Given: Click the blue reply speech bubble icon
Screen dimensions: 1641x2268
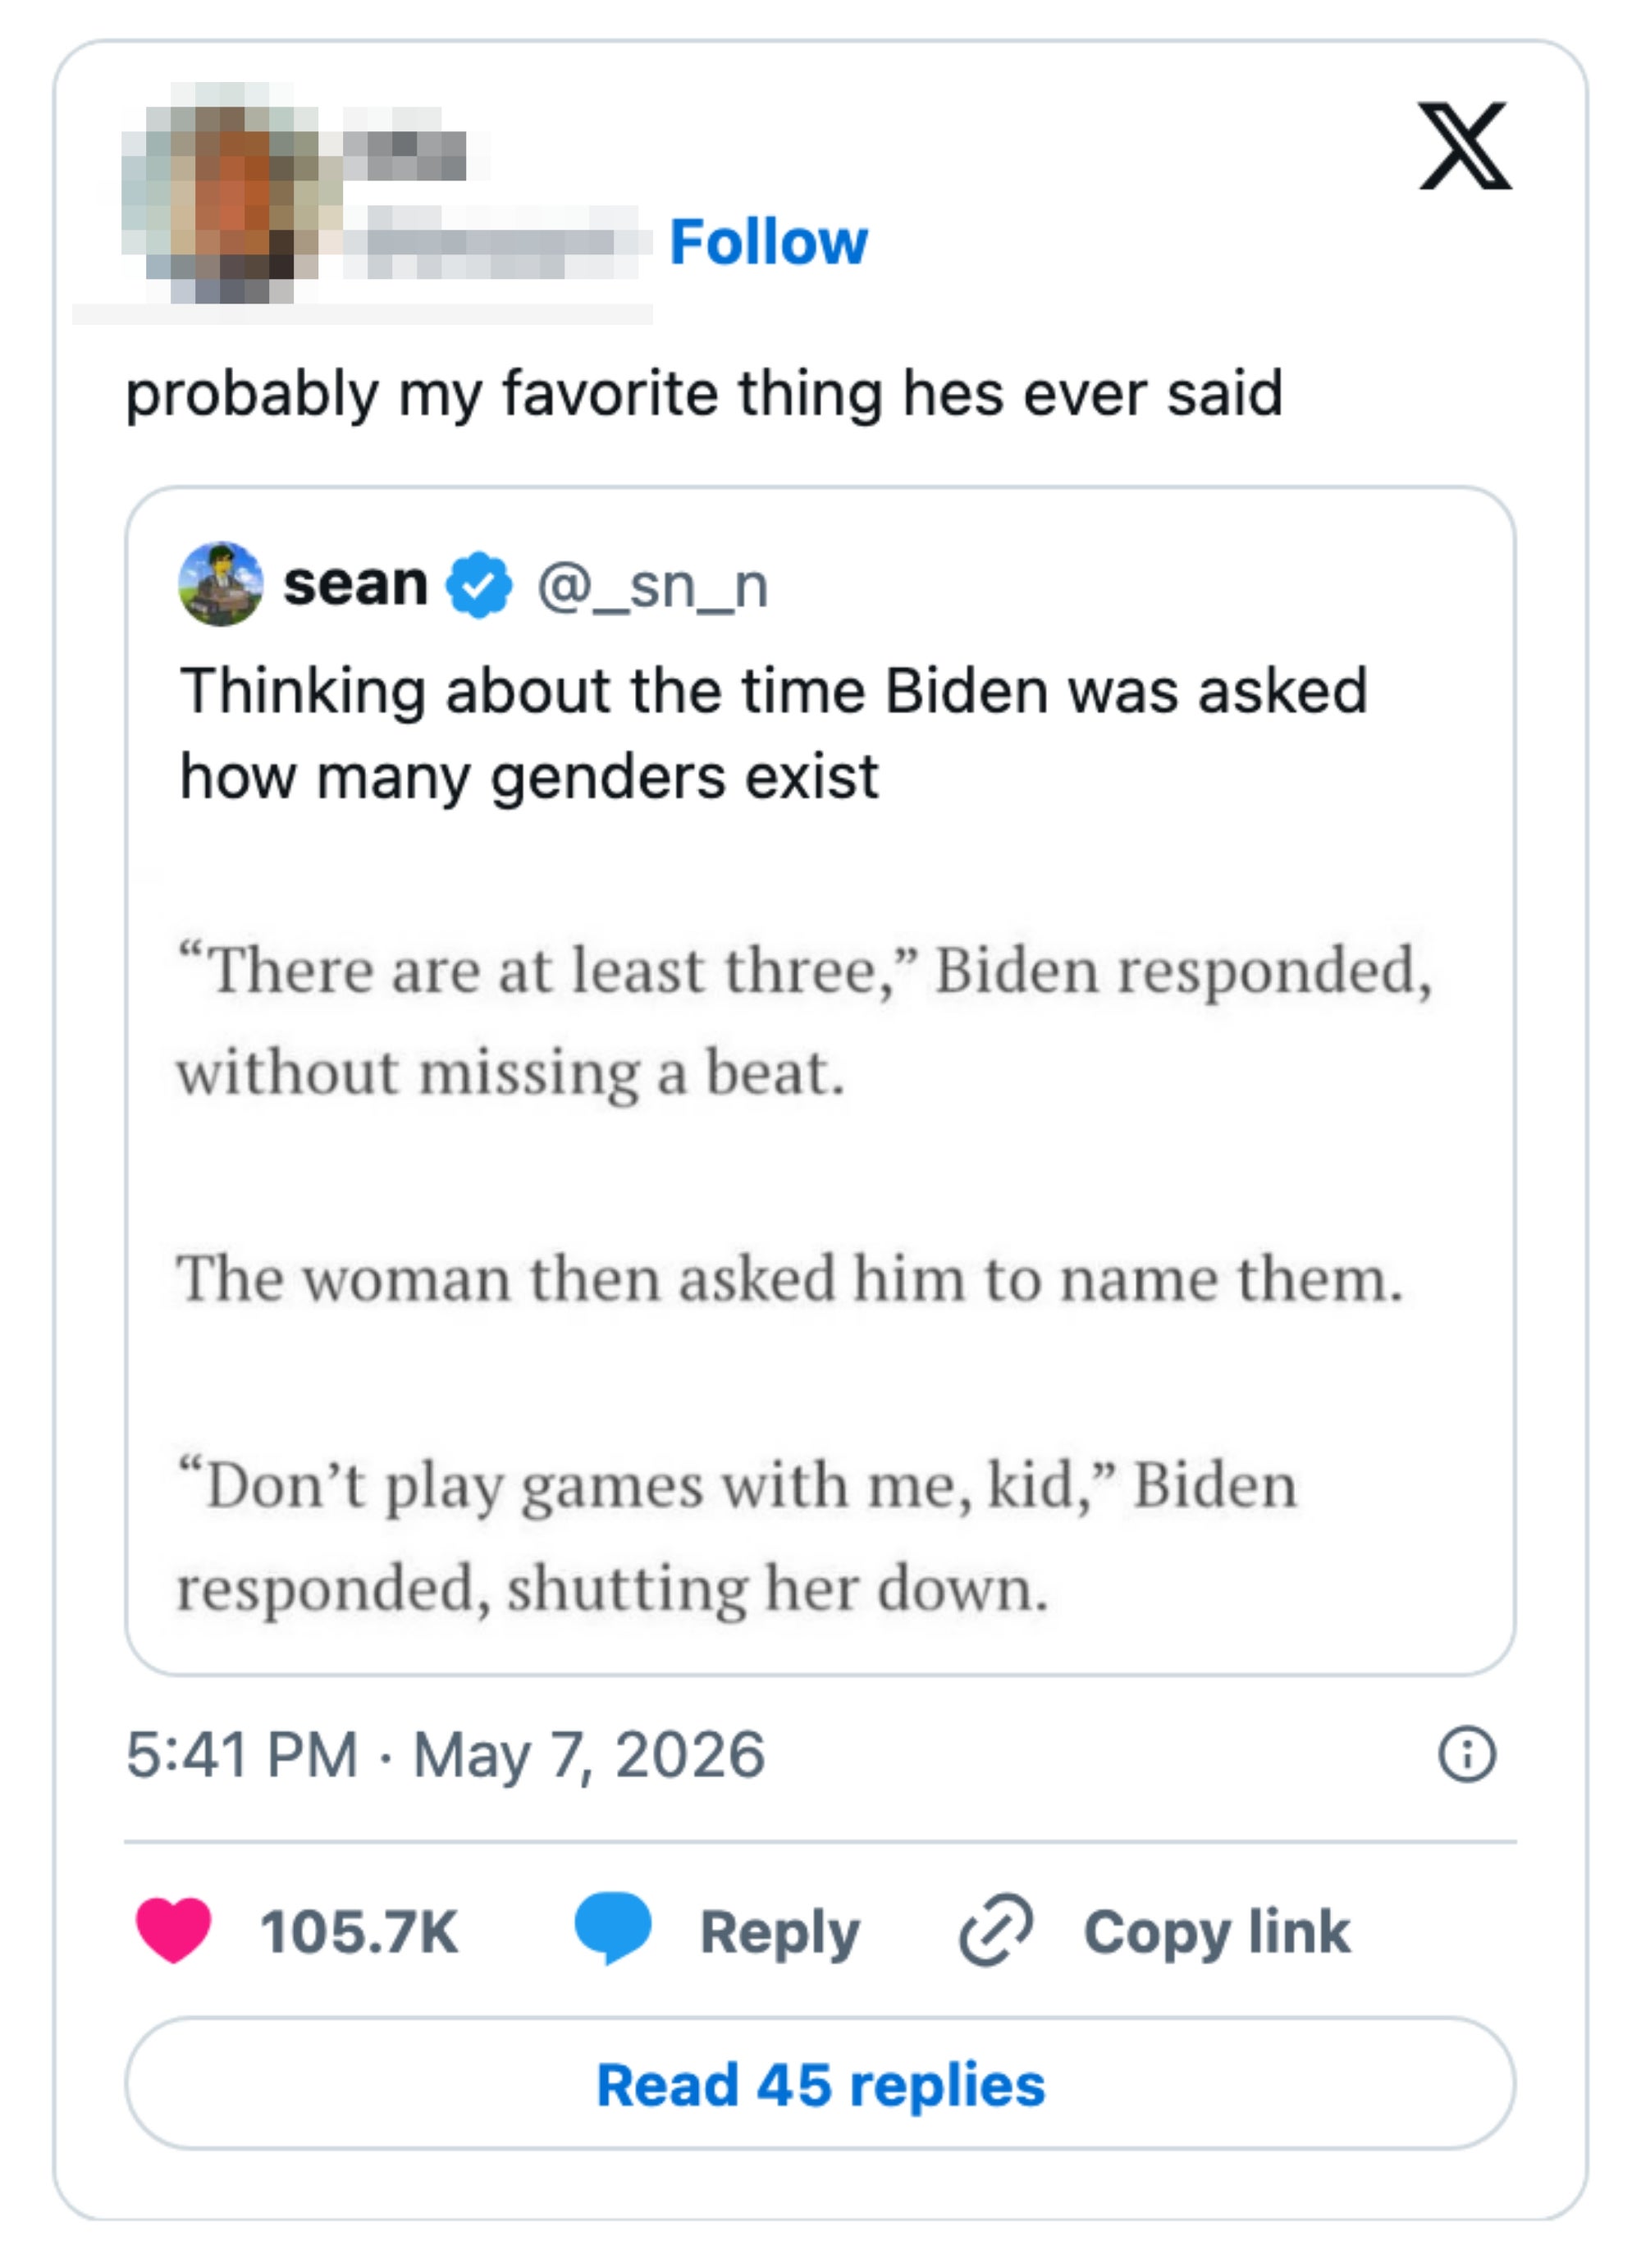Looking at the screenshot, I should 613,1928.
